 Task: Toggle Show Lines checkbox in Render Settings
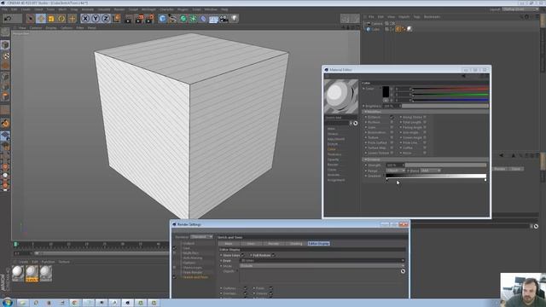click(242, 255)
